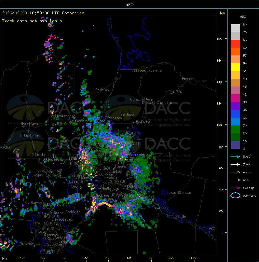Click the white 30HM arrow legend symbol
259x262 pixels.
point(235,164)
